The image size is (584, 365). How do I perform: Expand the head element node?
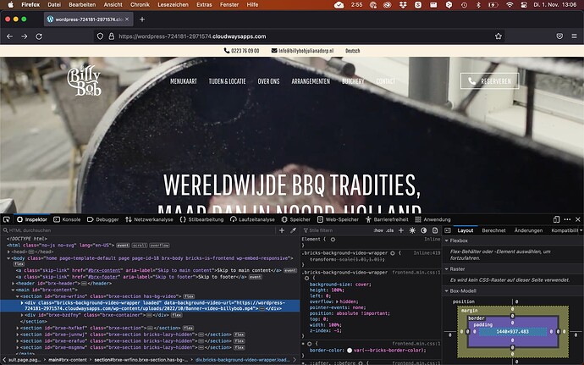point(8,252)
